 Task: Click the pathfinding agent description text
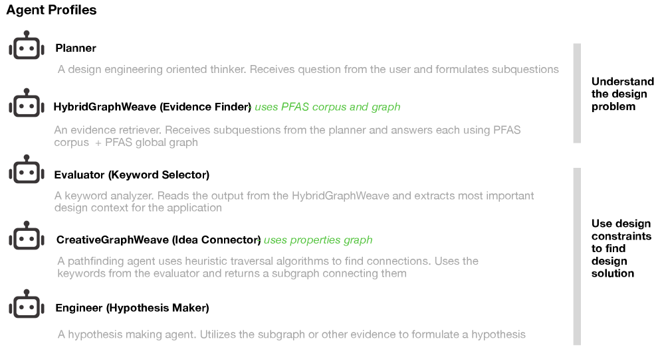267,267
